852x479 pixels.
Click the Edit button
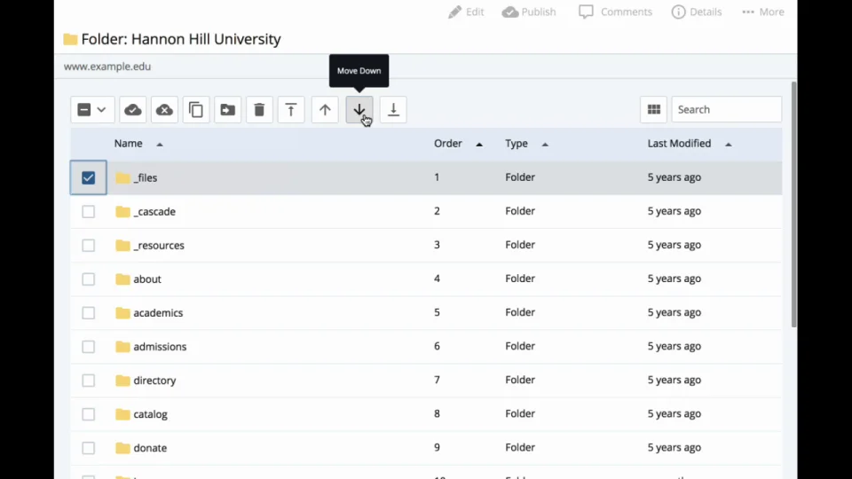coord(467,12)
